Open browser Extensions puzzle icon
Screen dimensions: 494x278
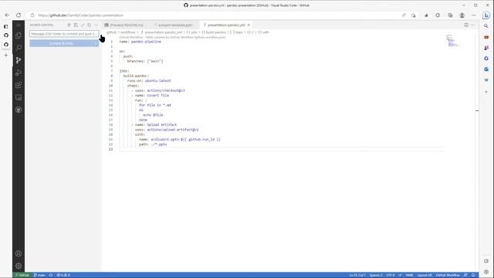point(438,15)
